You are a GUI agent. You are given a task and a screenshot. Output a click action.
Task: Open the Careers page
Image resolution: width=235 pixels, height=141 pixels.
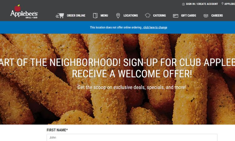tap(217, 15)
